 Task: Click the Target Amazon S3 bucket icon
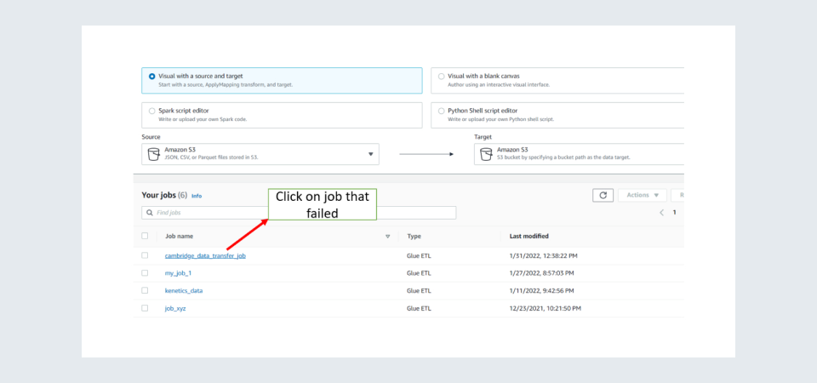click(486, 154)
